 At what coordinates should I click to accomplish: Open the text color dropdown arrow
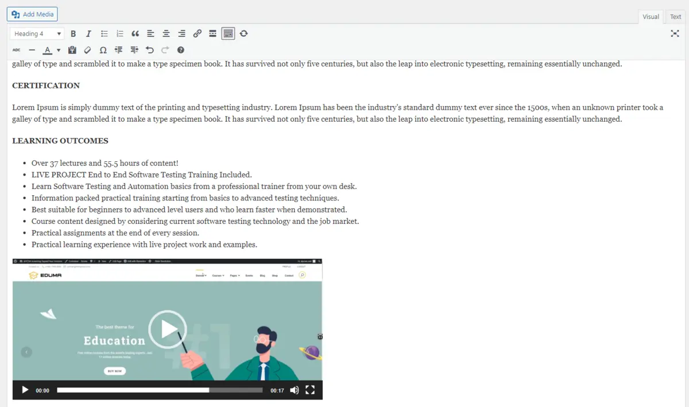(x=59, y=50)
